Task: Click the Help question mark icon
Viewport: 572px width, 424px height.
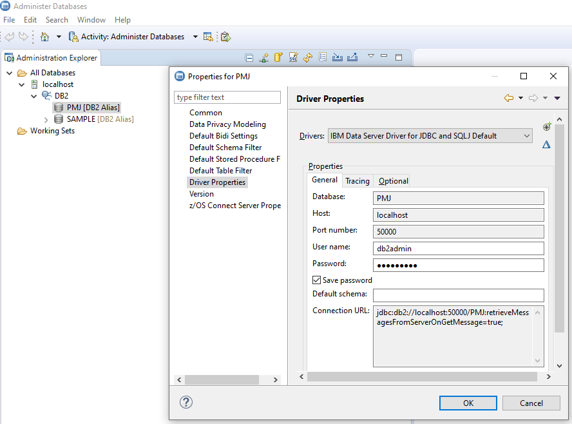Action: [x=186, y=402]
